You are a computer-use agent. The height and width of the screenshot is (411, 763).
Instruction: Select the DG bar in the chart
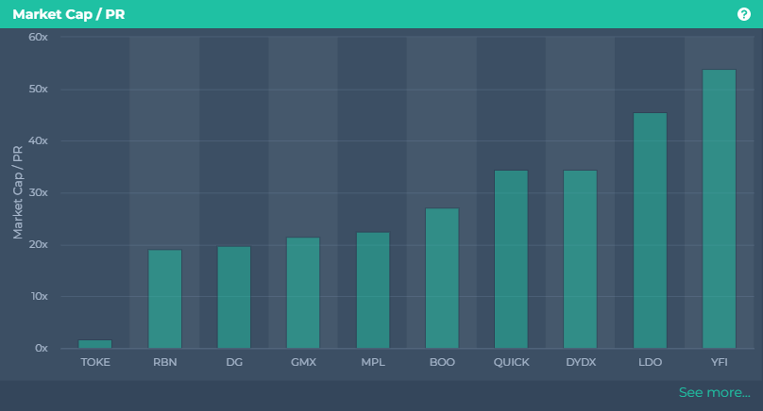pos(234,297)
